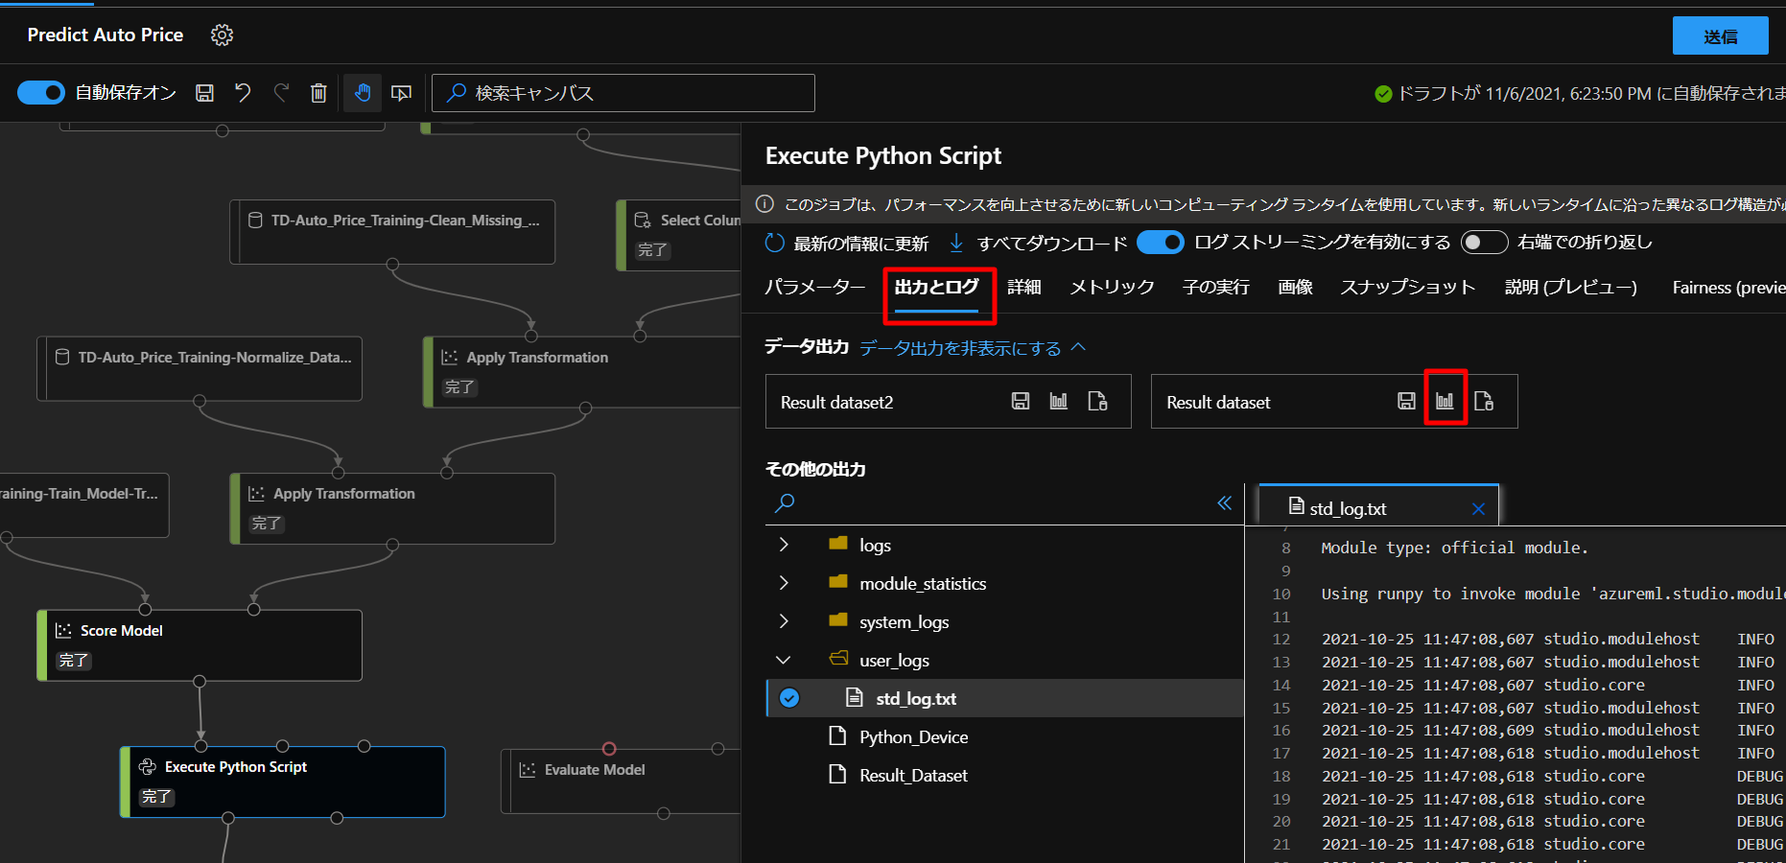Screen dimensions: 1786x863
Task: Visualize the Result dataset output
Action: tap(1445, 401)
